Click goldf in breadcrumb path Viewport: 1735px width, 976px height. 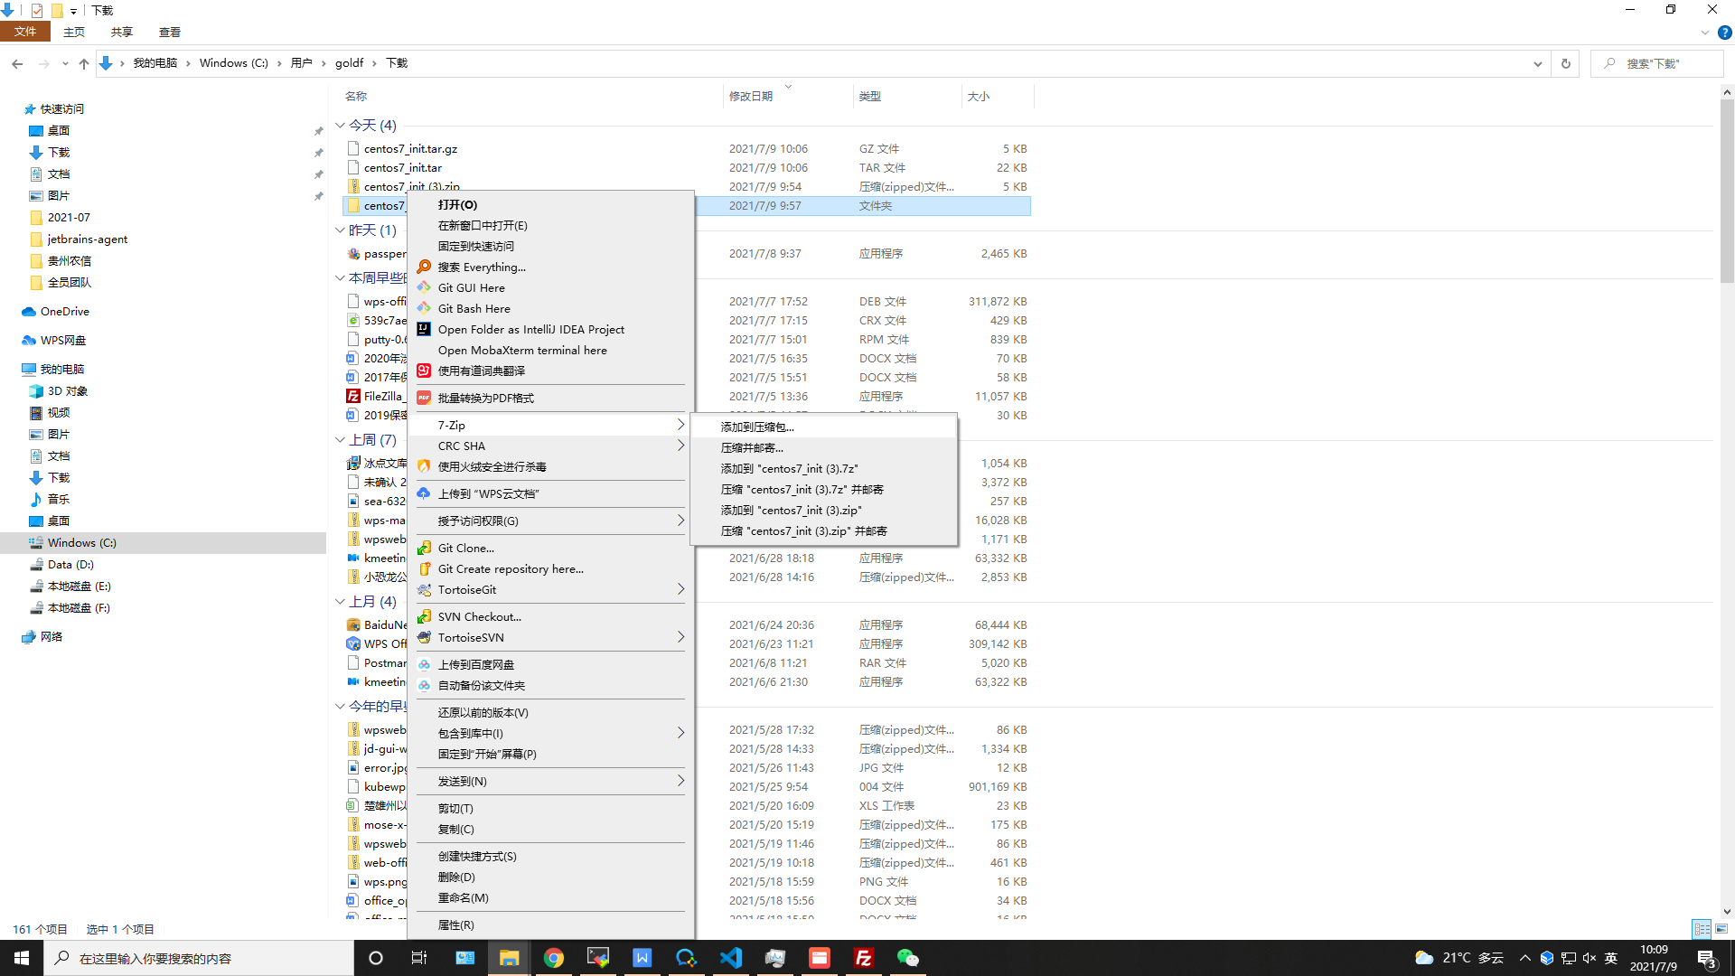click(349, 63)
